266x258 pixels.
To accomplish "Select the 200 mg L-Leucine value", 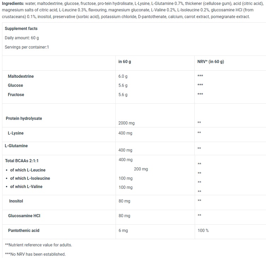I will [141, 169].
